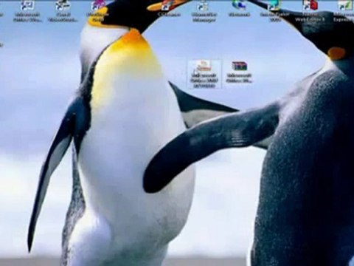The image size is (354, 266).
Task: Select the Namo WebEditor 8 shortcut
Action: click(310, 11)
